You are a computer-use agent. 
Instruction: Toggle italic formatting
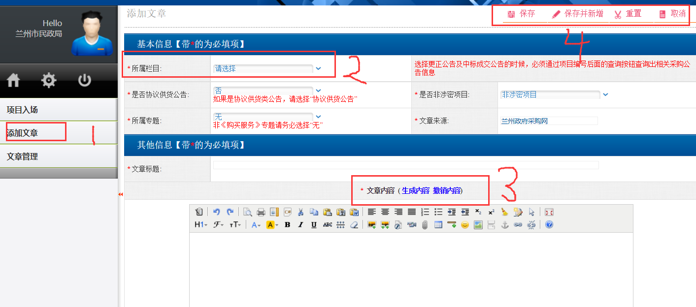300,225
